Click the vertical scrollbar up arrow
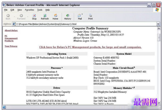Viewport: 162px width, 110px height. tap(159, 28)
